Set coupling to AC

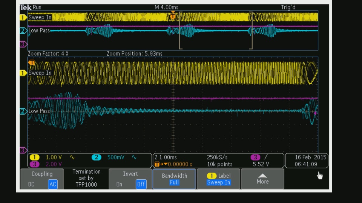(52, 185)
